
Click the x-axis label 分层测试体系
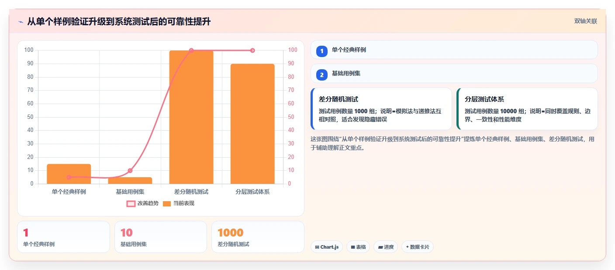coord(252,192)
